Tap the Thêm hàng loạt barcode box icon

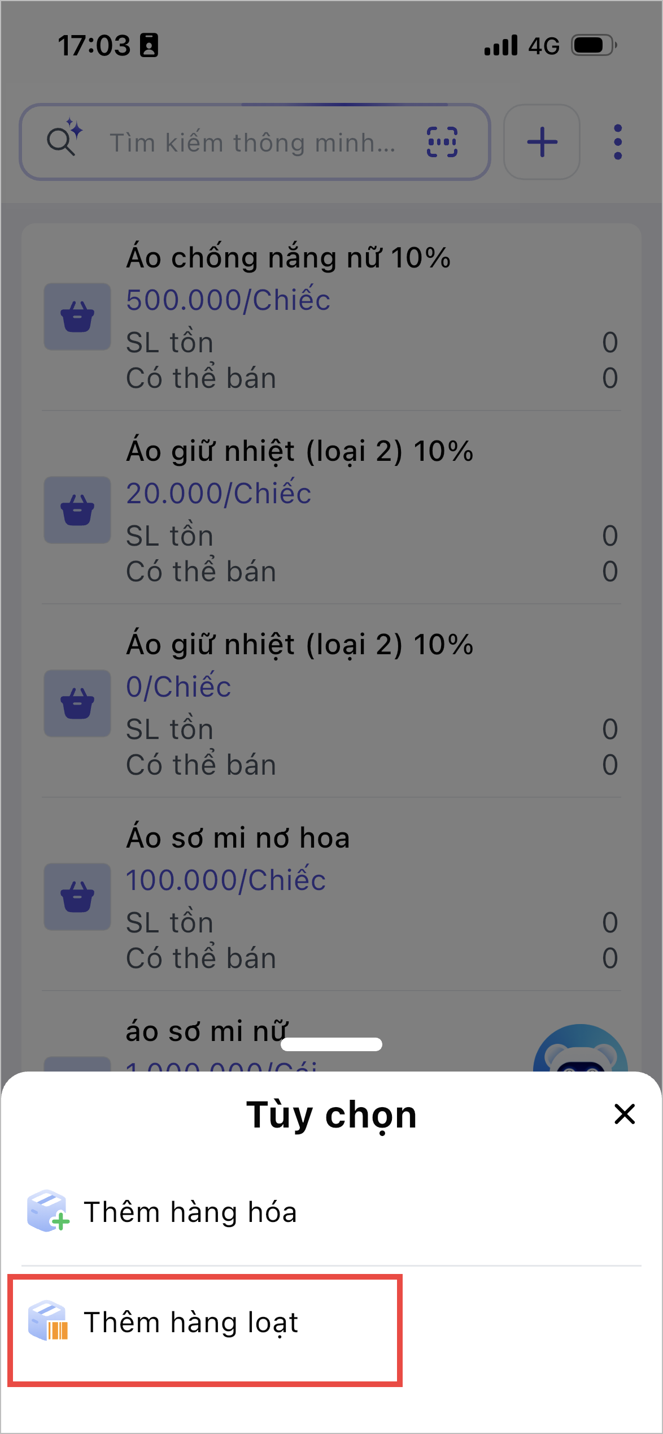click(47, 1321)
